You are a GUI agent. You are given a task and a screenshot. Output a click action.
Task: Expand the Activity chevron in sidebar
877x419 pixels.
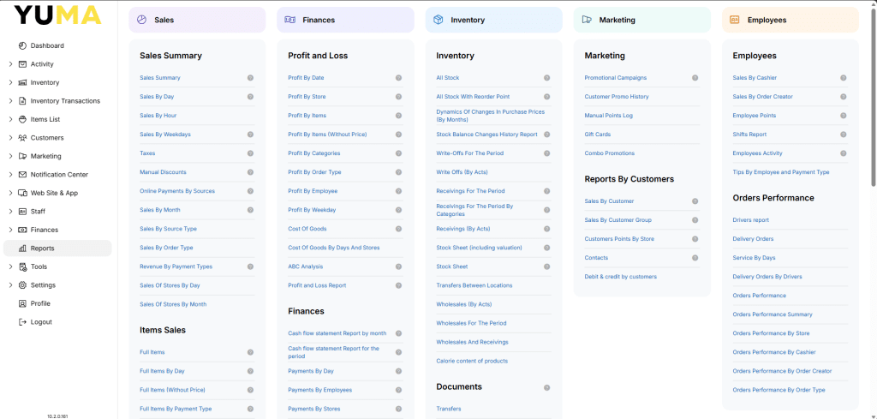(x=10, y=64)
